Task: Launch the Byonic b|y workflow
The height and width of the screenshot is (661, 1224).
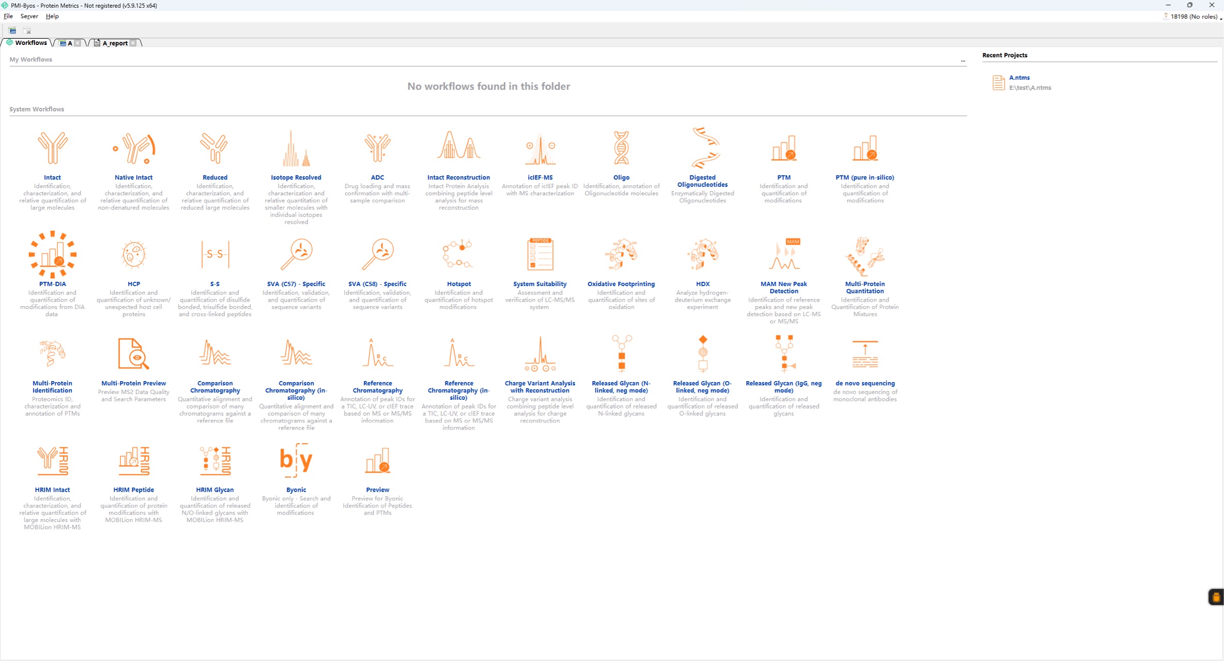Action: click(x=296, y=460)
